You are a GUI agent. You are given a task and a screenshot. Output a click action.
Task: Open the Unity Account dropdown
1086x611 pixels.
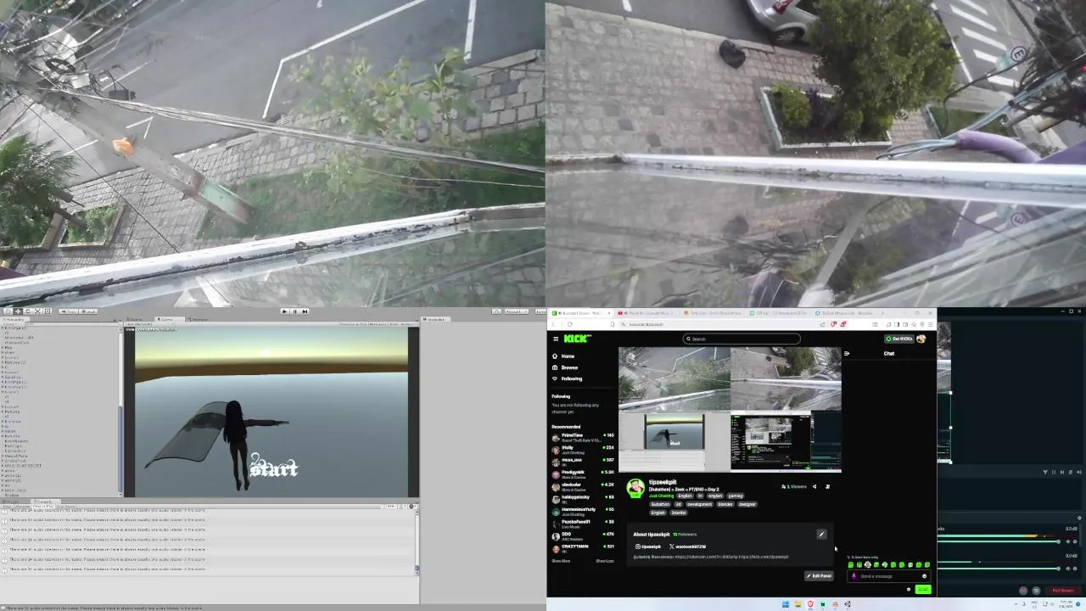point(517,311)
